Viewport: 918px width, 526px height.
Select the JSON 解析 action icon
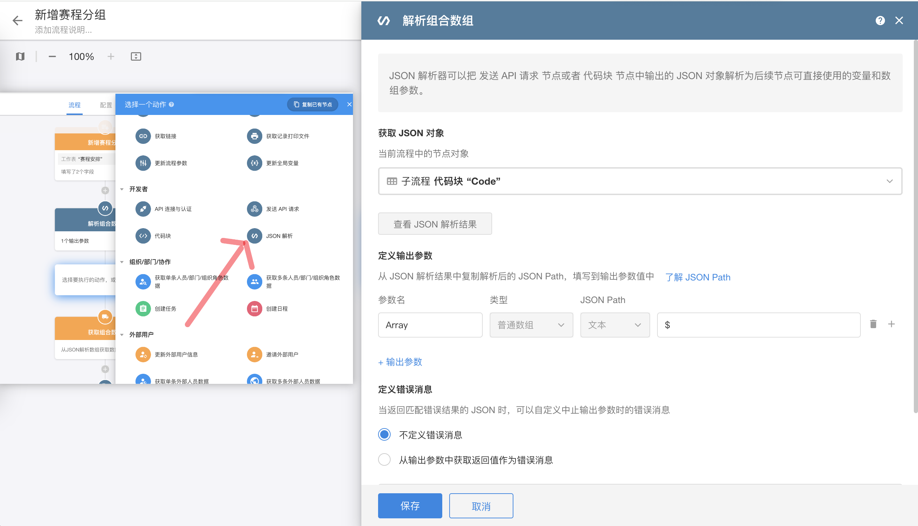click(254, 236)
